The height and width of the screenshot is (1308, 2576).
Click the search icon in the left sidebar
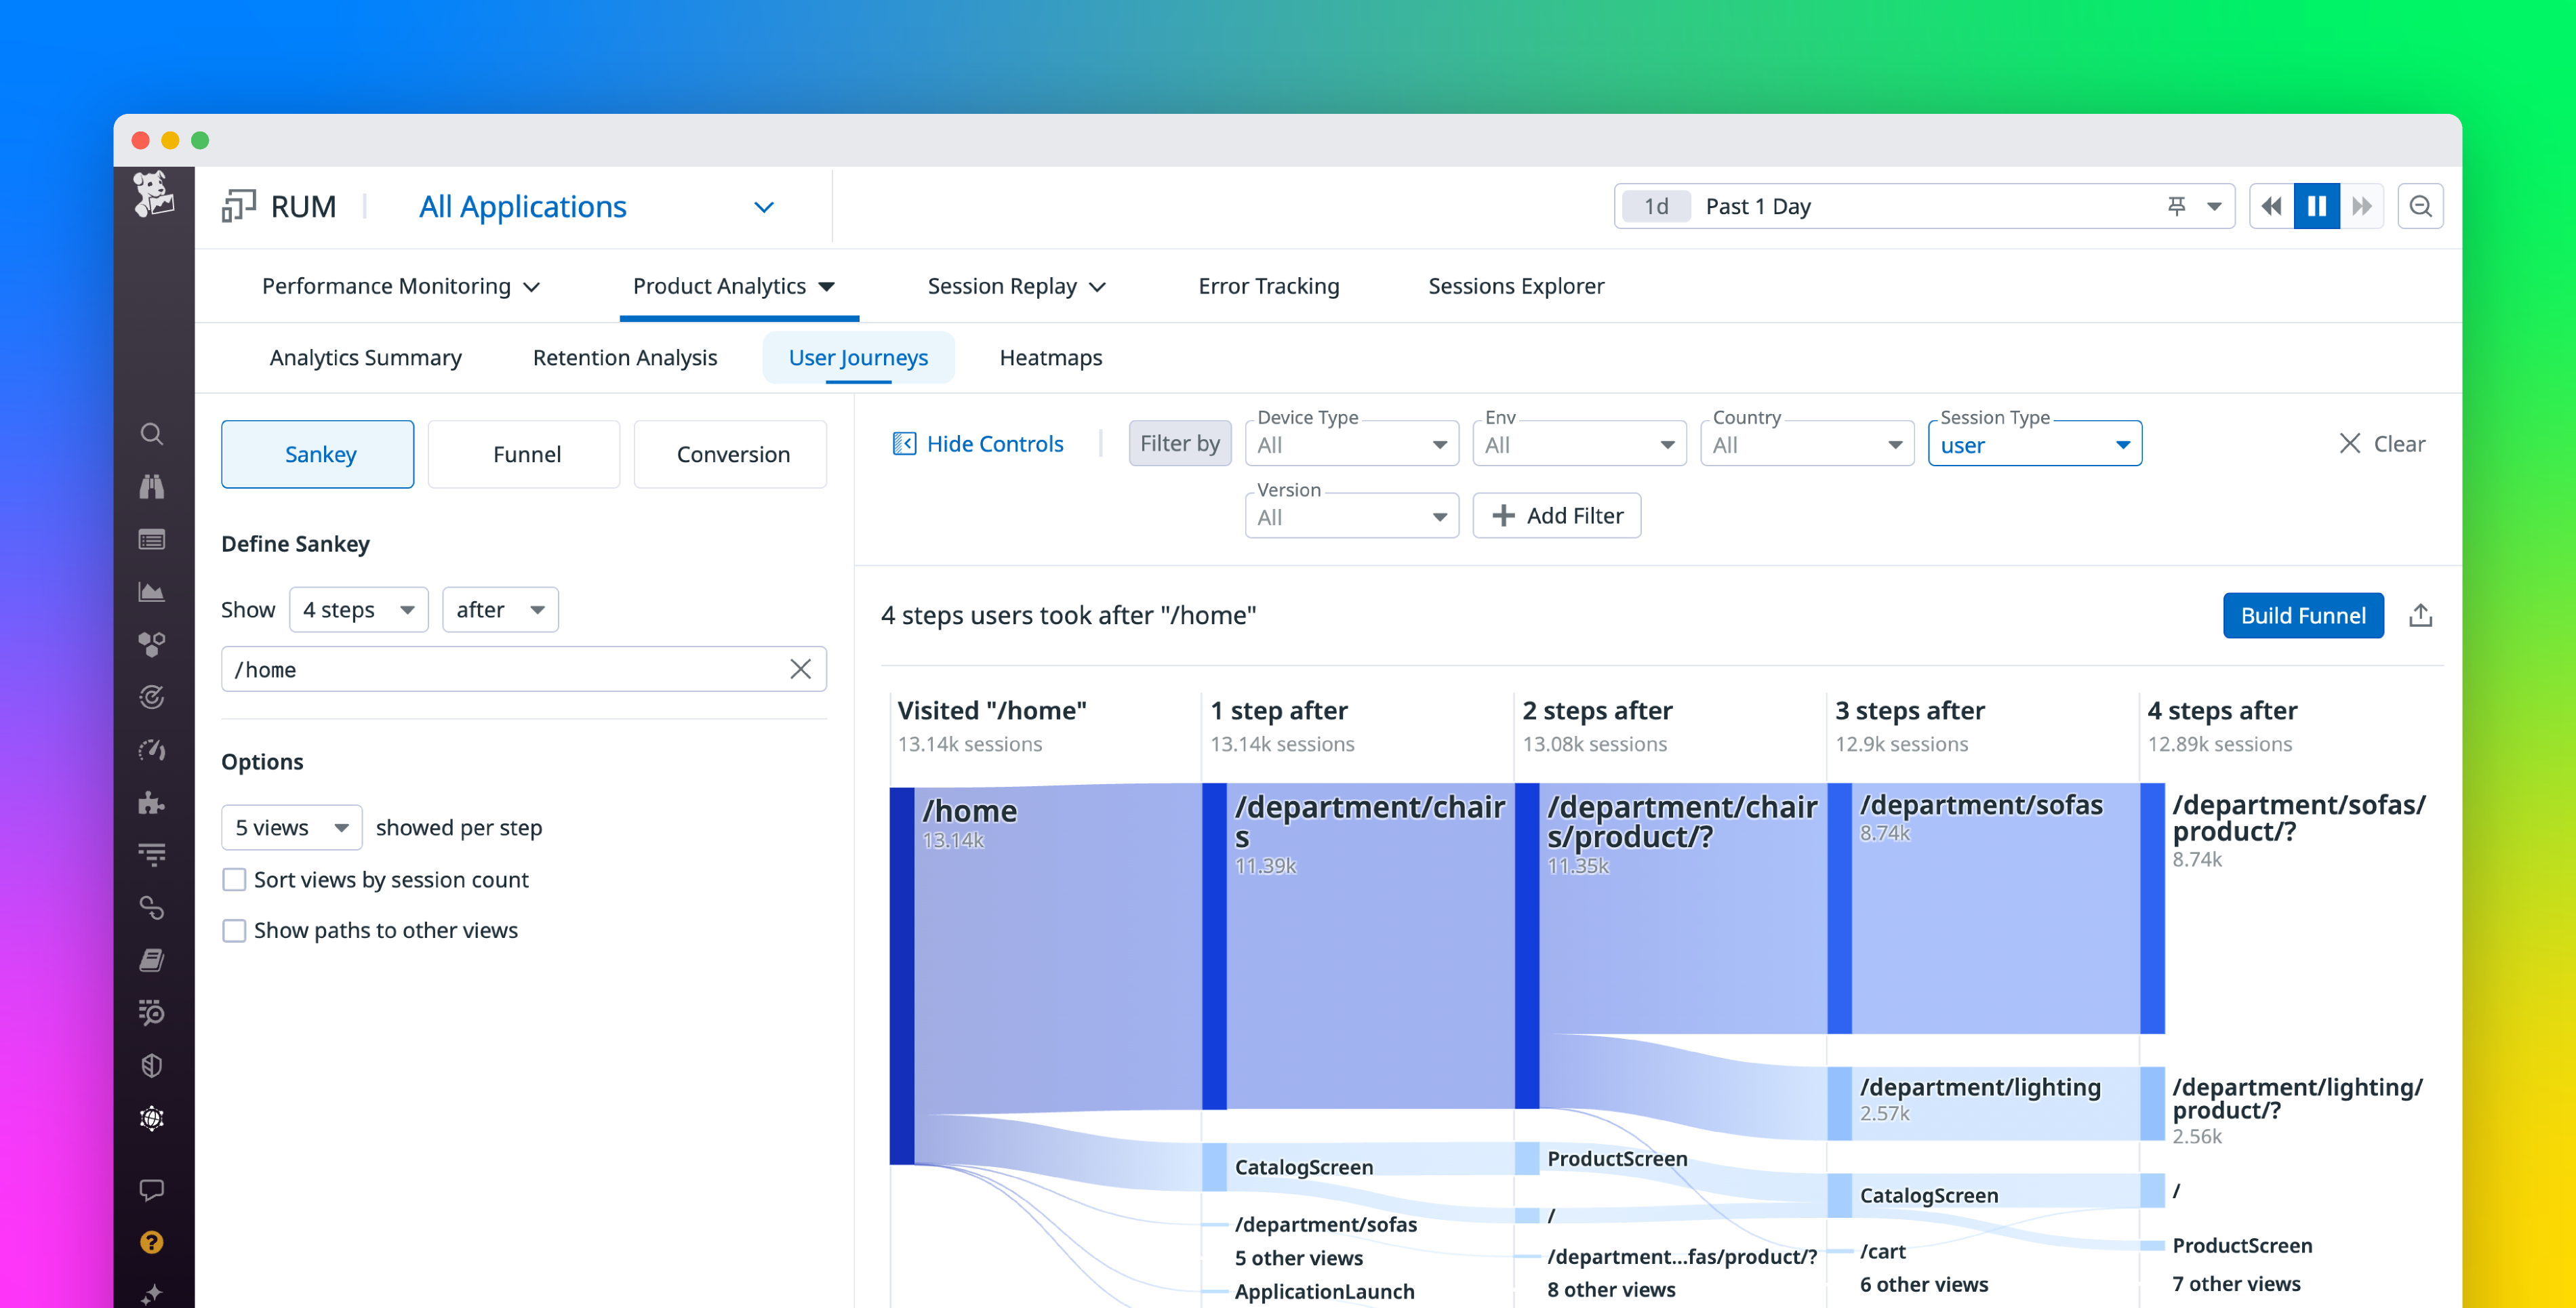tap(152, 433)
